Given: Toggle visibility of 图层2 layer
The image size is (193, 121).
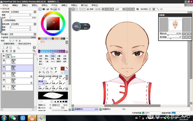Looking at the screenshot, I should pos(4,86).
